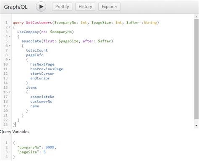This screenshot has width=199, height=161.
Task: Click the "companyNo" key in Query Variables
Action: tap(29, 148)
